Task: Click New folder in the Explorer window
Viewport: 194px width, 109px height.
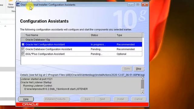Action: pyautogui.click(x=11, y=5)
